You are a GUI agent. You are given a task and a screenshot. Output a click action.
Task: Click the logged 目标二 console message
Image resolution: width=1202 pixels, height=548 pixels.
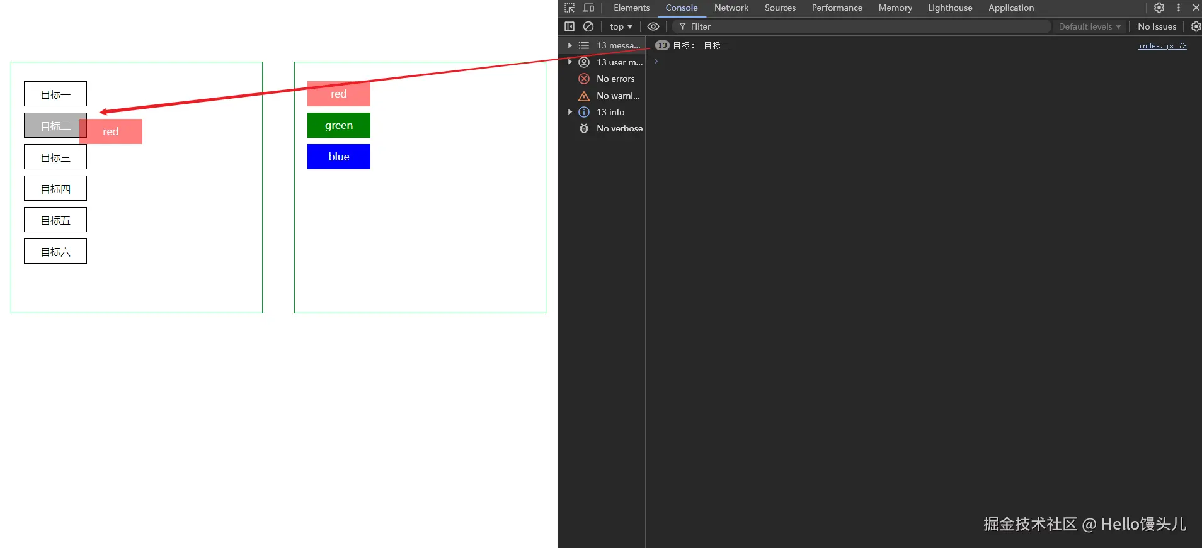point(701,45)
